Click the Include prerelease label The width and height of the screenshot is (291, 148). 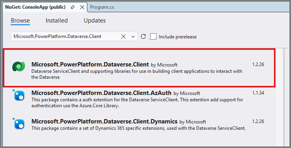point(177,37)
